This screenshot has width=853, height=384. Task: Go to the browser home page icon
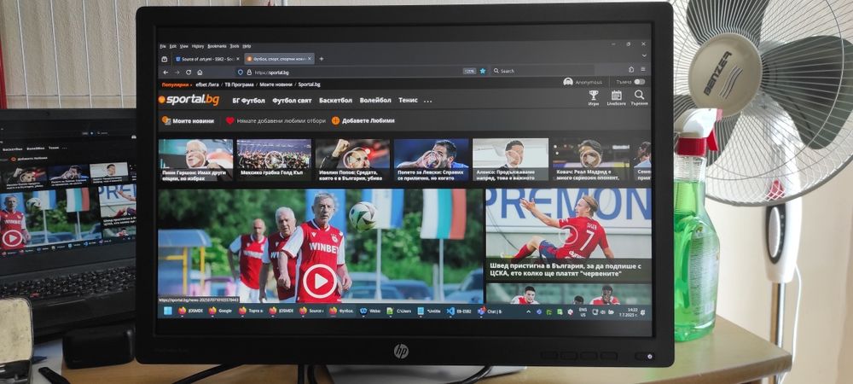point(200,72)
